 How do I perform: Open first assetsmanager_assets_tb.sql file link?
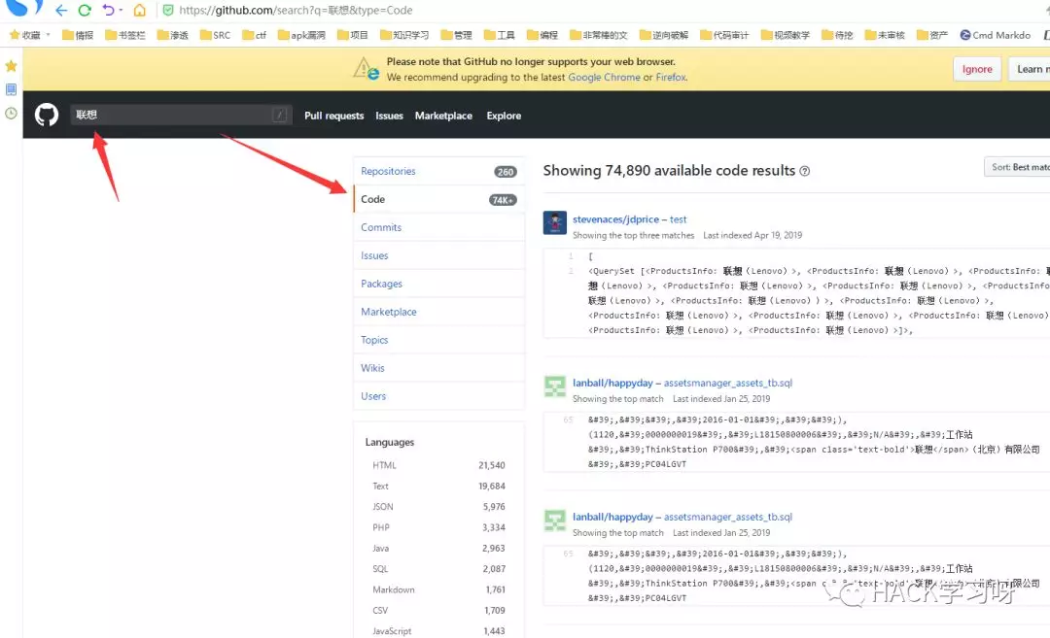[x=728, y=384]
